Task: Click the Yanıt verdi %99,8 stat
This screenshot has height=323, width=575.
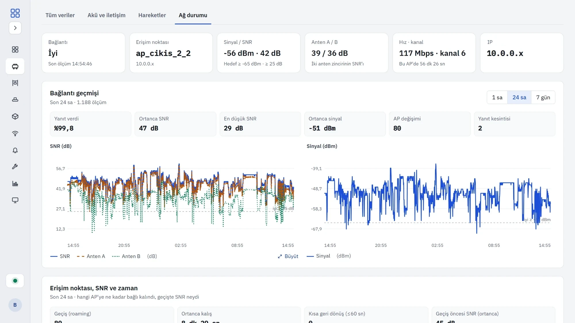Action: [x=91, y=124]
